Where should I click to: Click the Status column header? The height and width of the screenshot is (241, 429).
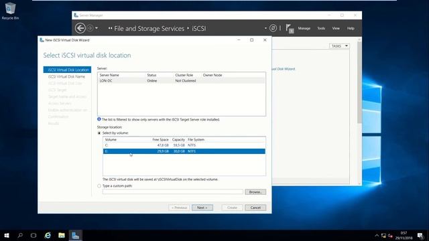click(151, 75)
